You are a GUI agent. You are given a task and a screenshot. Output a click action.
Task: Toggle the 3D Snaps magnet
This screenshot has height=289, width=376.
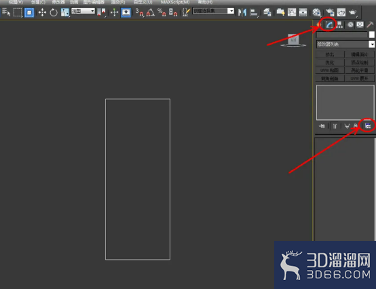pyautogui.click(x=139, y=12)
